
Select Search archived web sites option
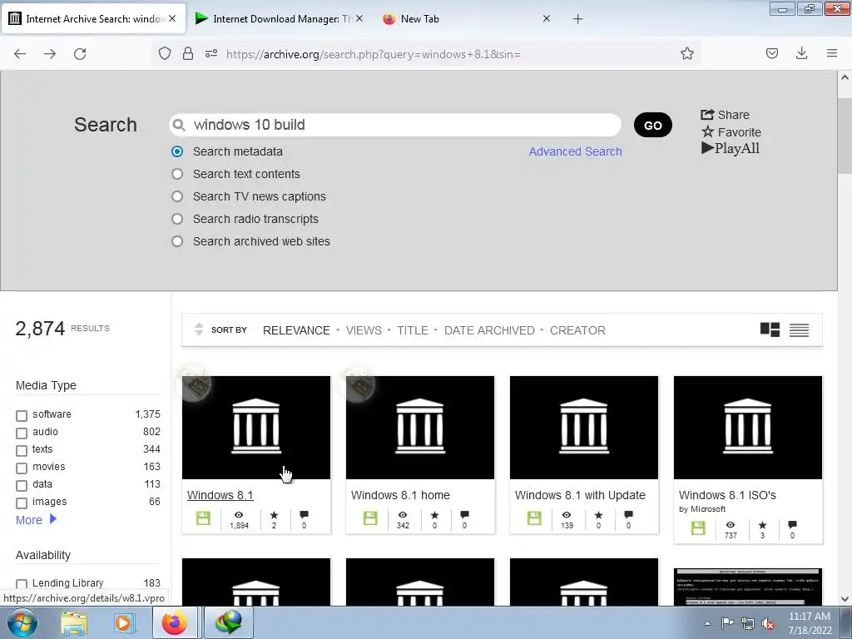pyautogui.click(x=177, y=241)
